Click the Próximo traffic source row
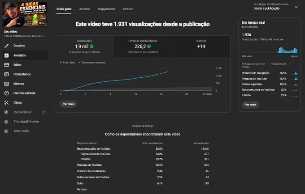 pos(143,159)
